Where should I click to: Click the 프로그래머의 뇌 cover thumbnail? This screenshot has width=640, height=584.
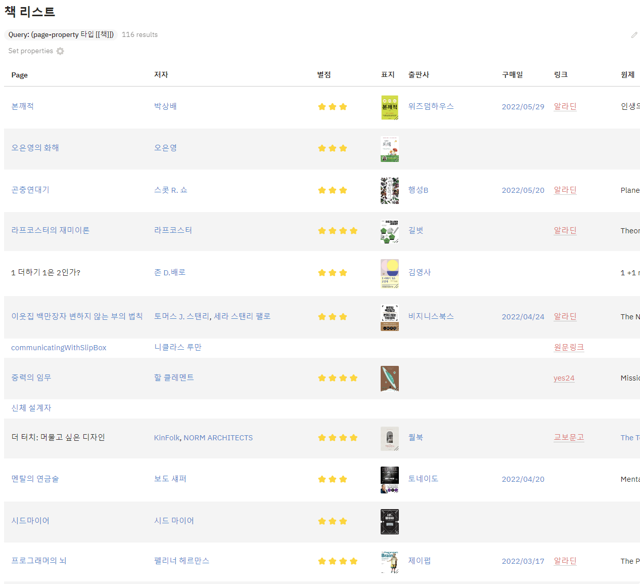pos(390,562)
